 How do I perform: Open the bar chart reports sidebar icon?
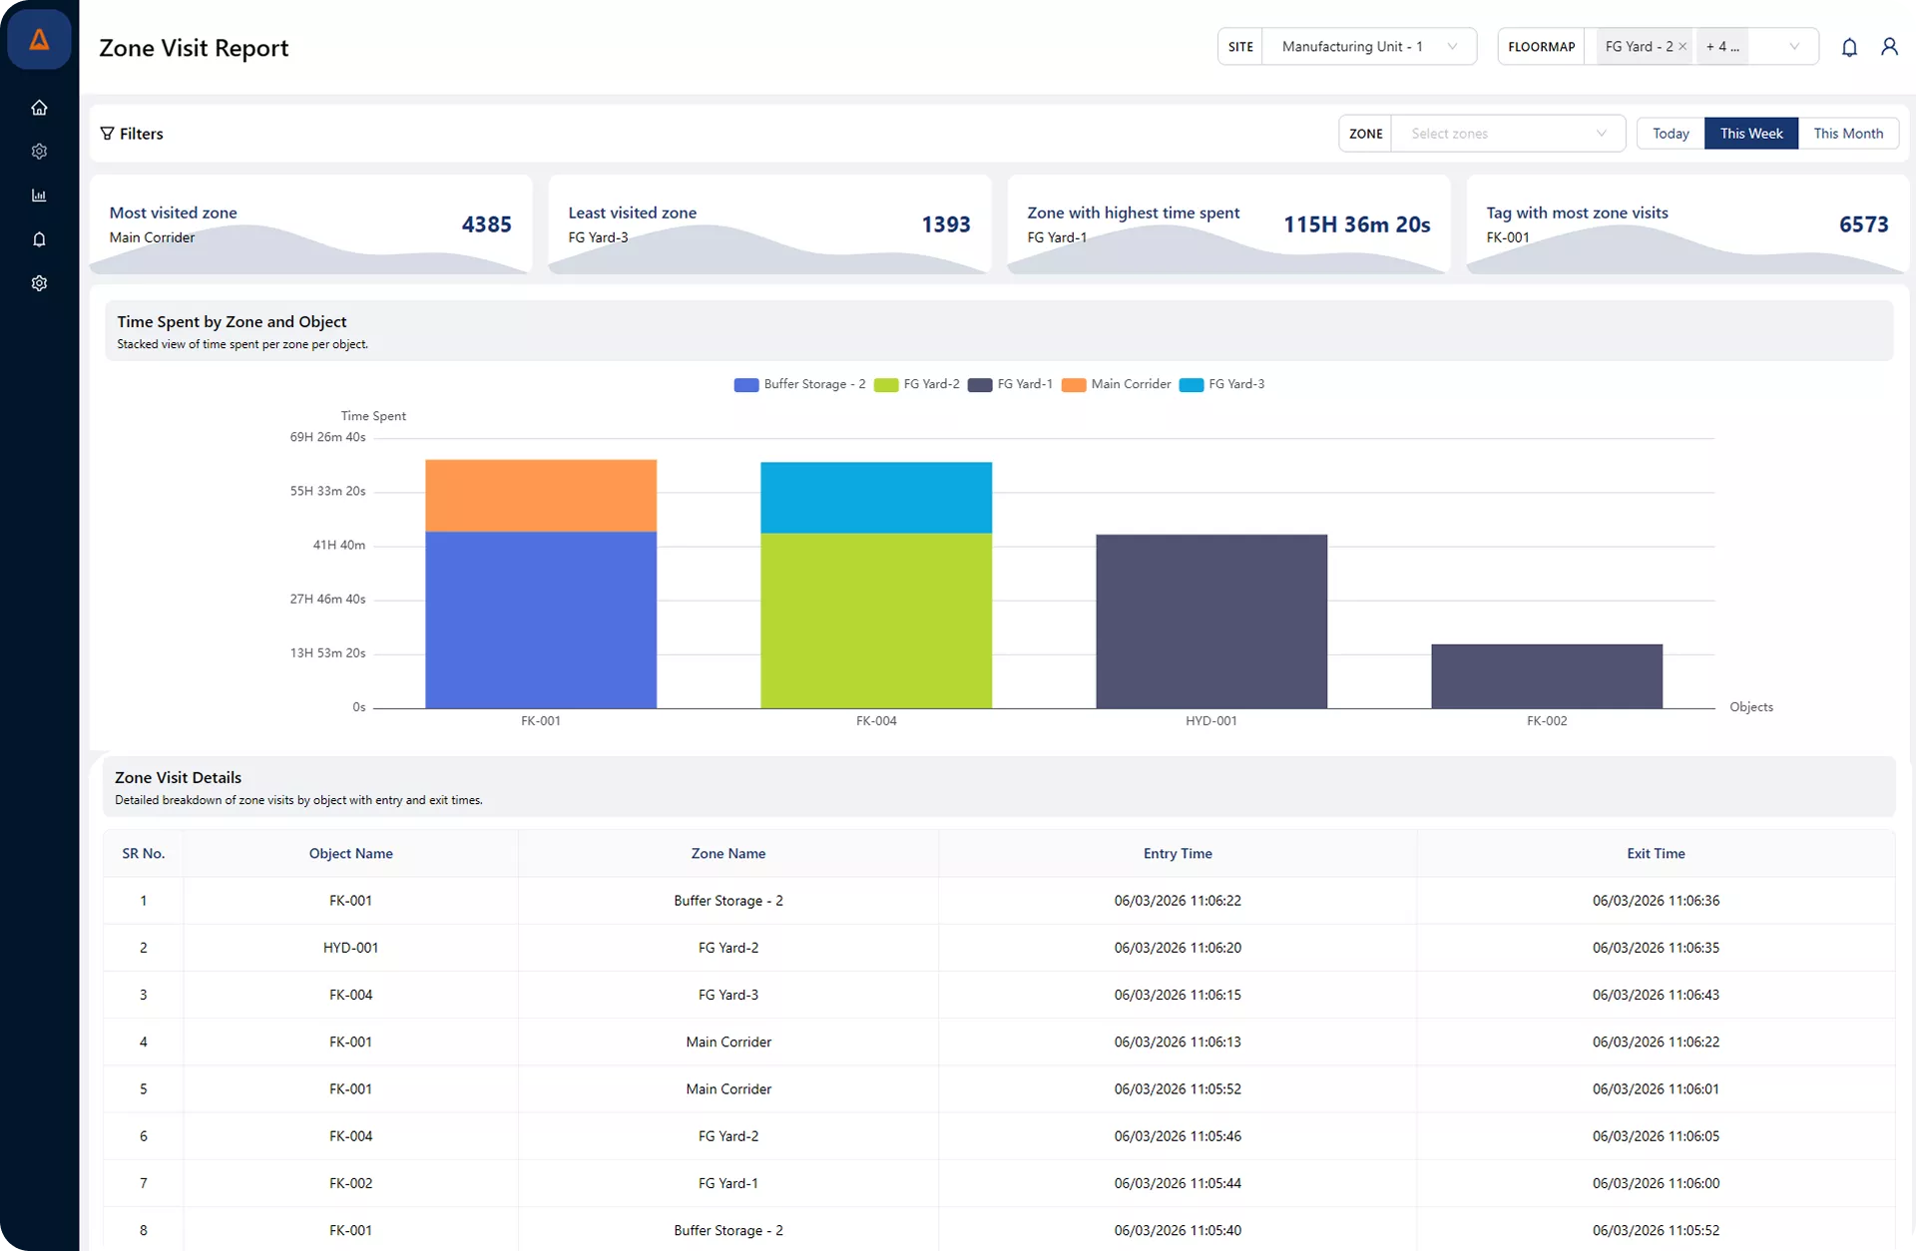pyautogui.click(x=39, y=196)
